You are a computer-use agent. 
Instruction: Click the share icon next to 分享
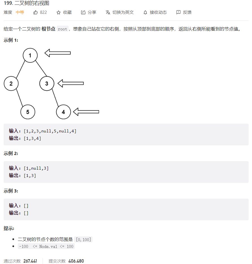pyautogui.click(x=83, y=12)
